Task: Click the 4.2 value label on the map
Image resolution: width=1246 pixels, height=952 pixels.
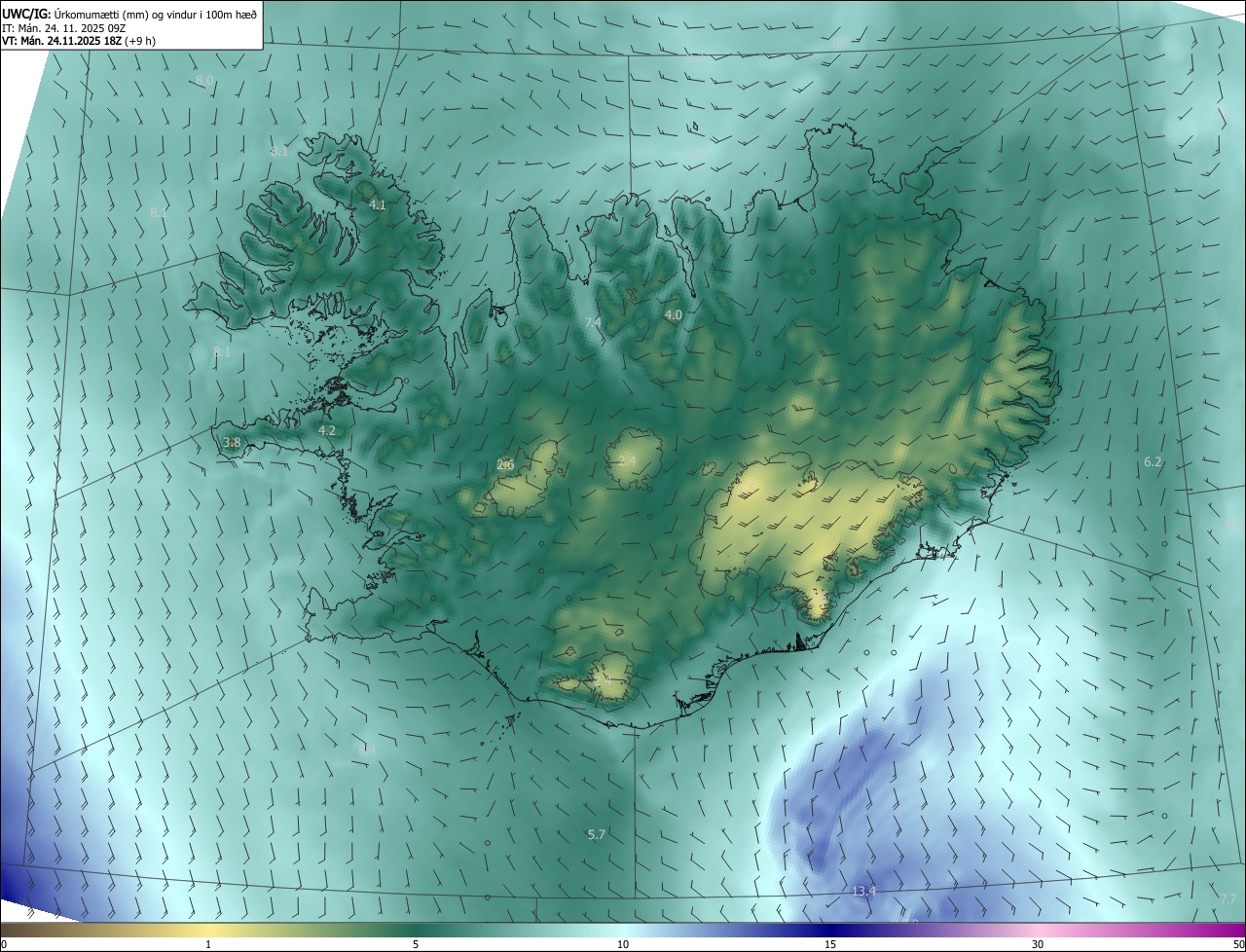Action: pyautogui.click(x=327, y=430)
